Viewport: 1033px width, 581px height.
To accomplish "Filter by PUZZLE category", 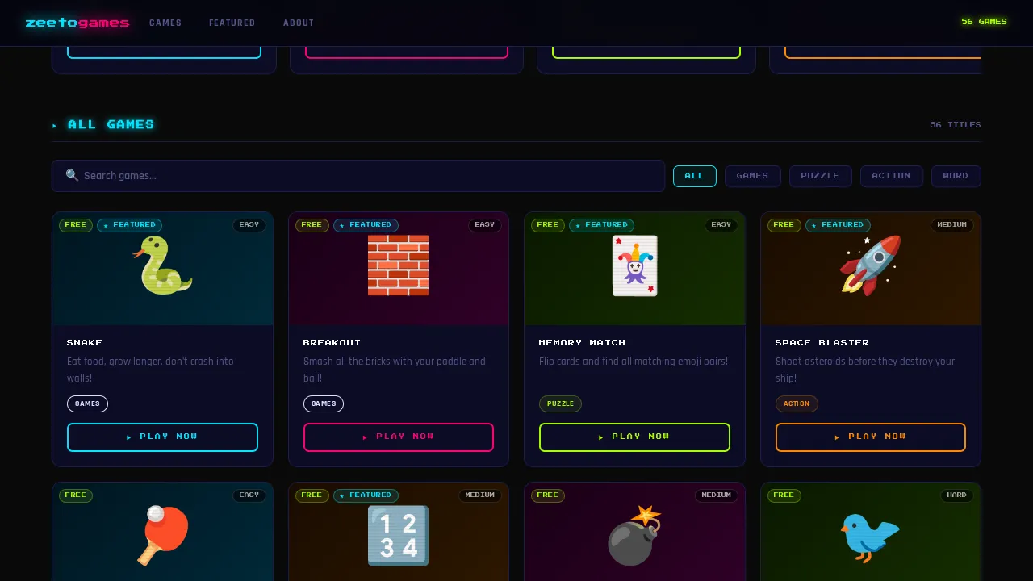I will click(821, 176).
